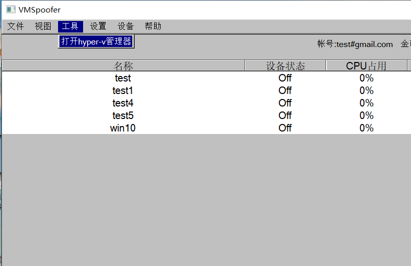Open the 设备 menu
Image resolution: width=411 pixels, height=266 pixels.
(126, 26)
